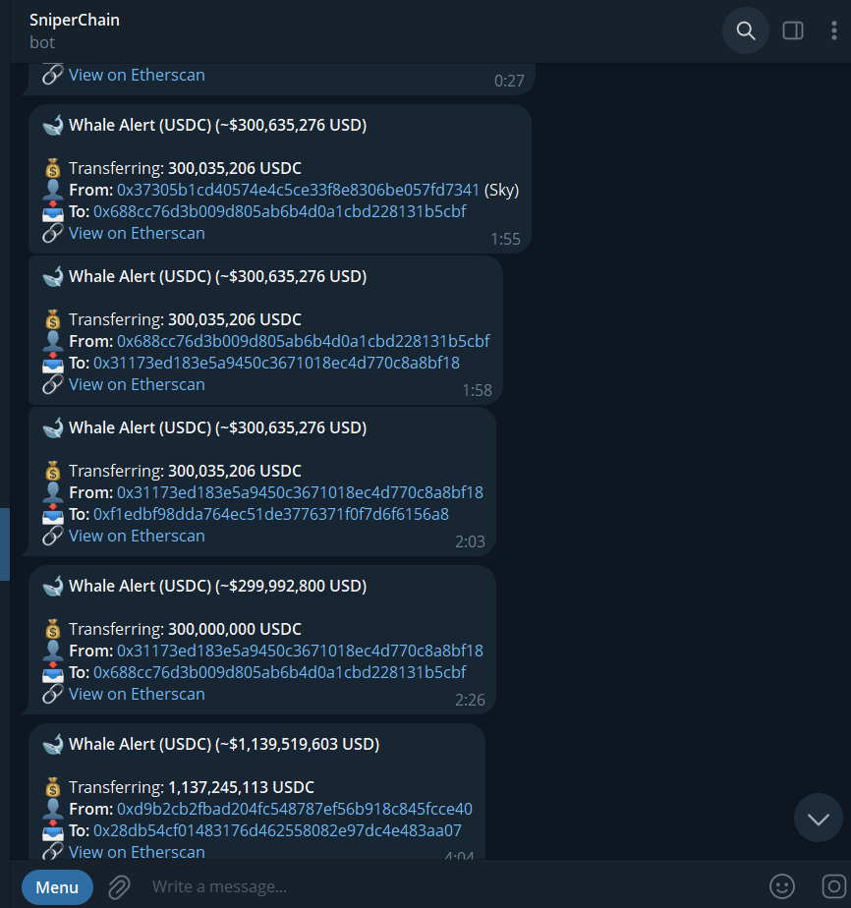Image resolution: width=851 pixels, height=908 pixels.
Task: Open the emoji picker smiley icon
Action: point(781,886)
